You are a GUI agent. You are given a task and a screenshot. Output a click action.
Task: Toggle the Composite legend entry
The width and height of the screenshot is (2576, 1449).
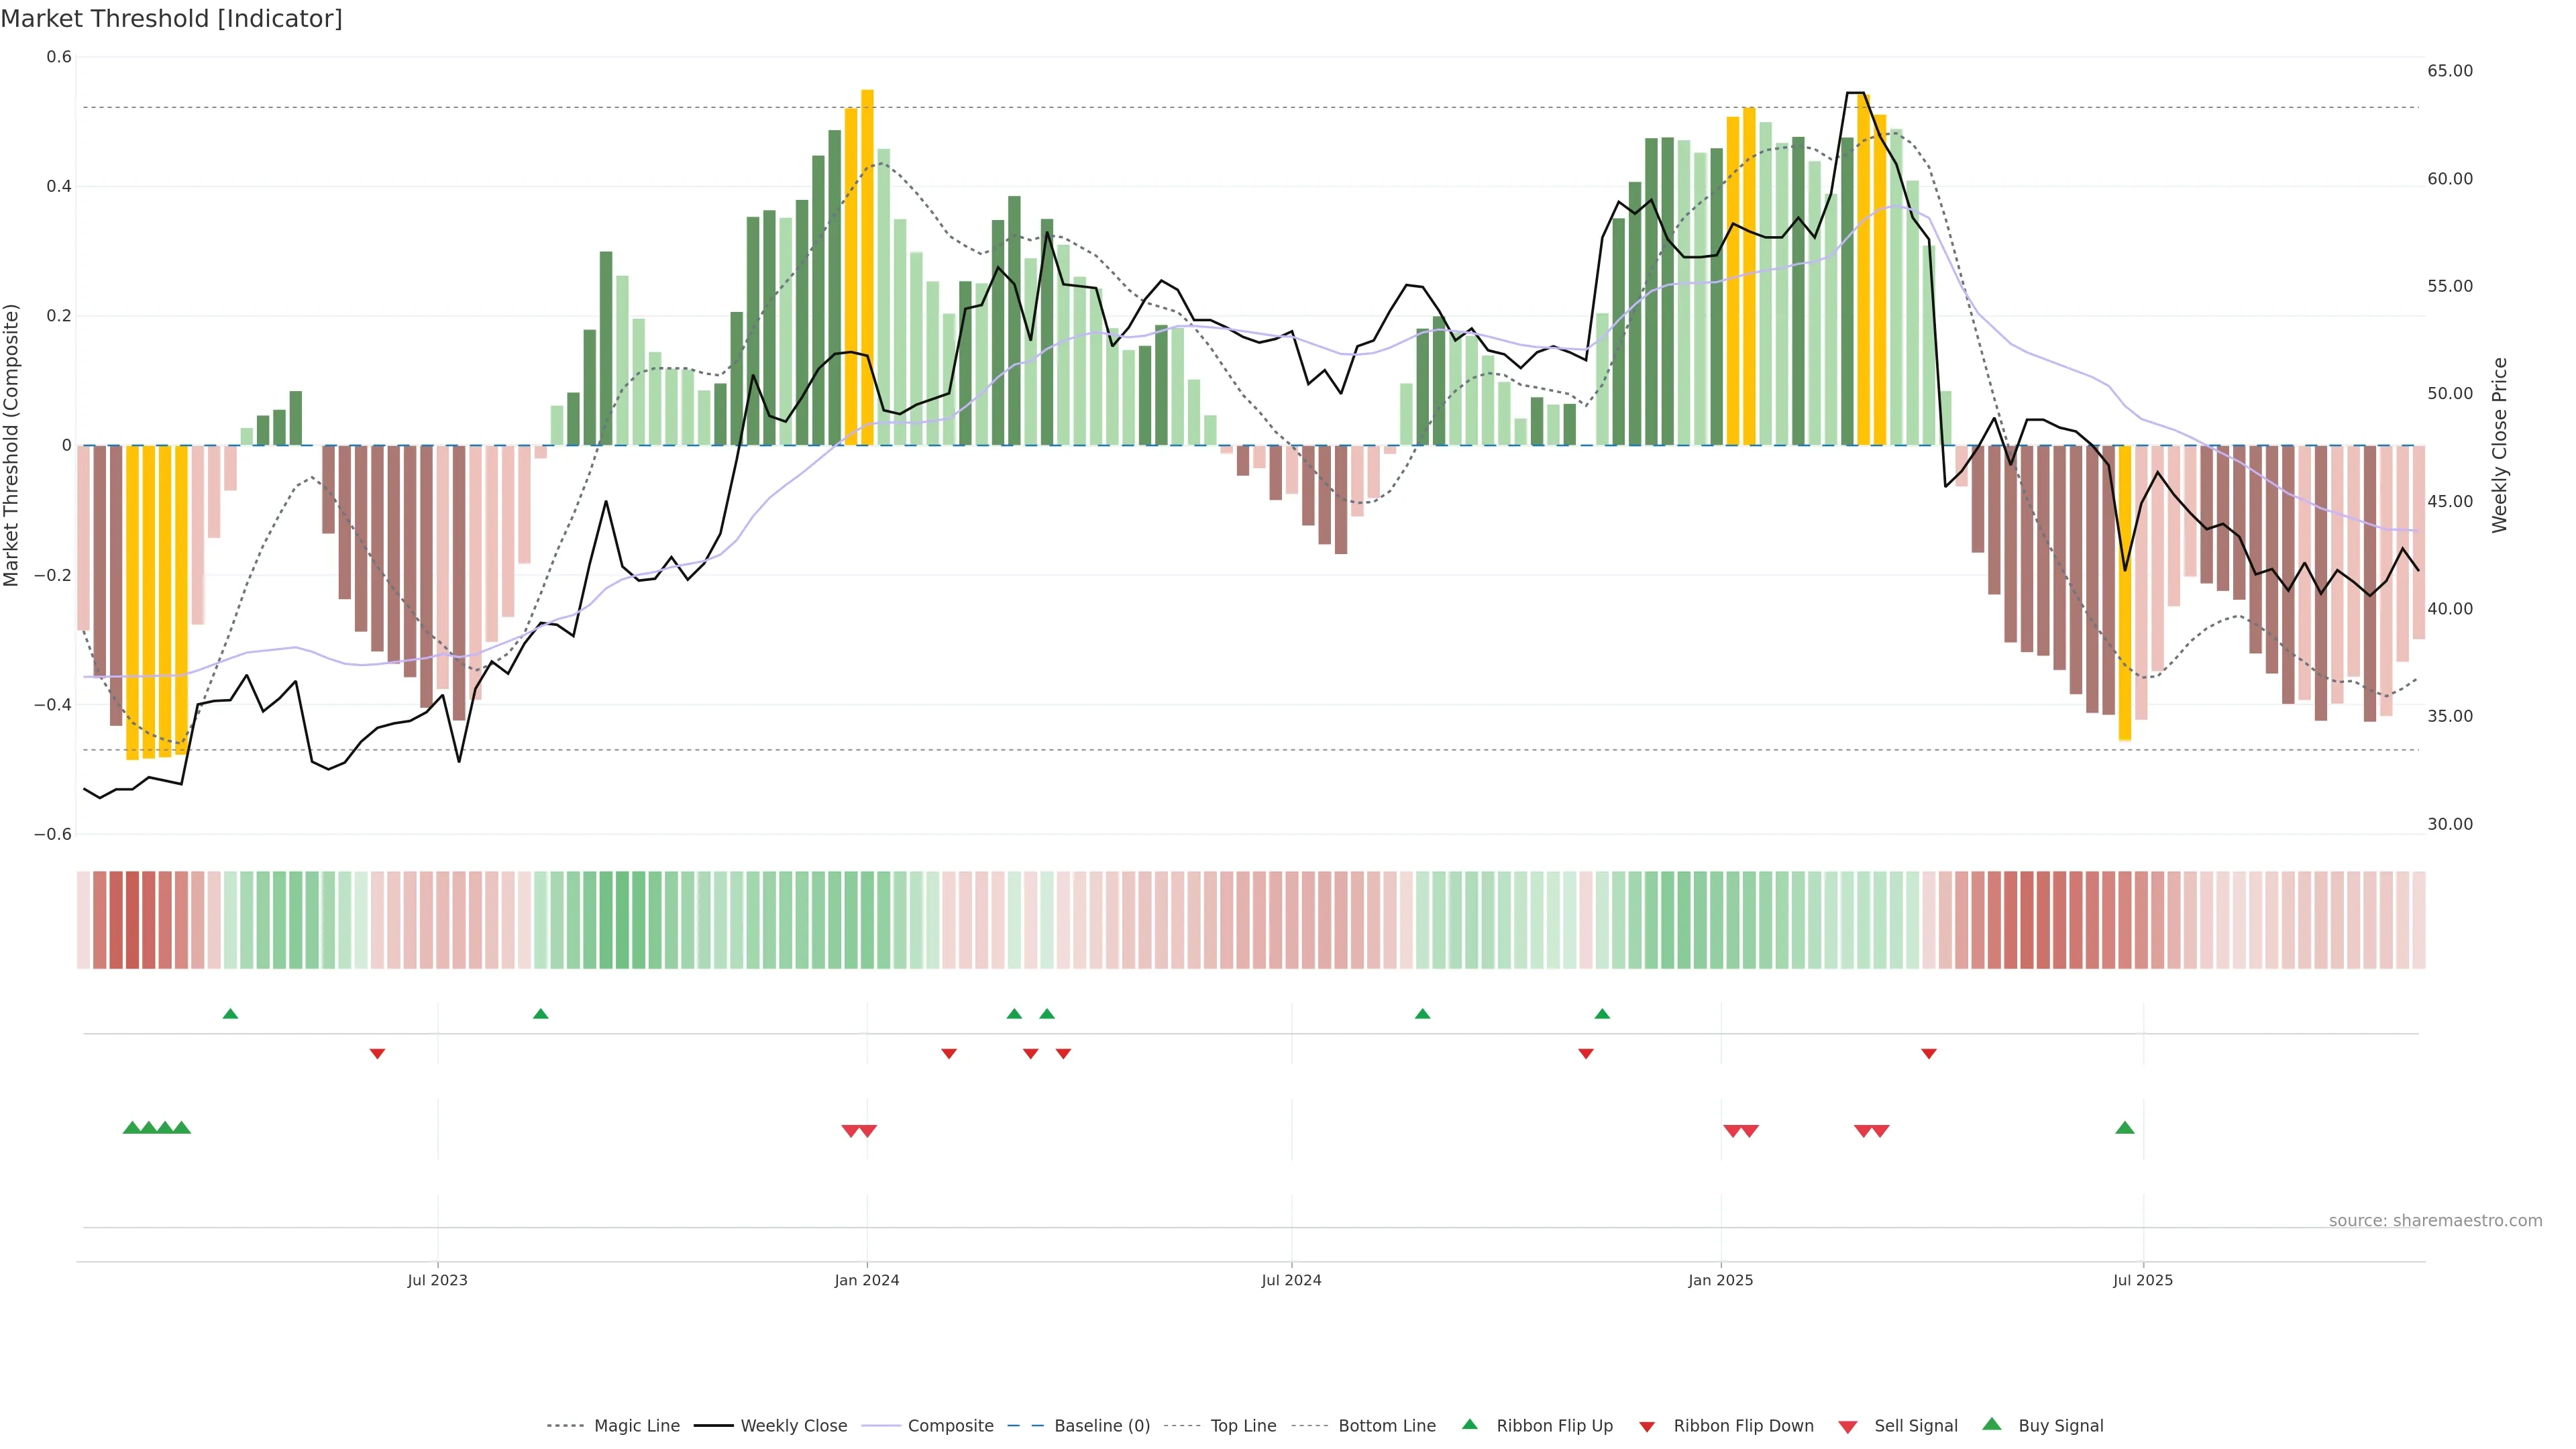pos(950,1426)
